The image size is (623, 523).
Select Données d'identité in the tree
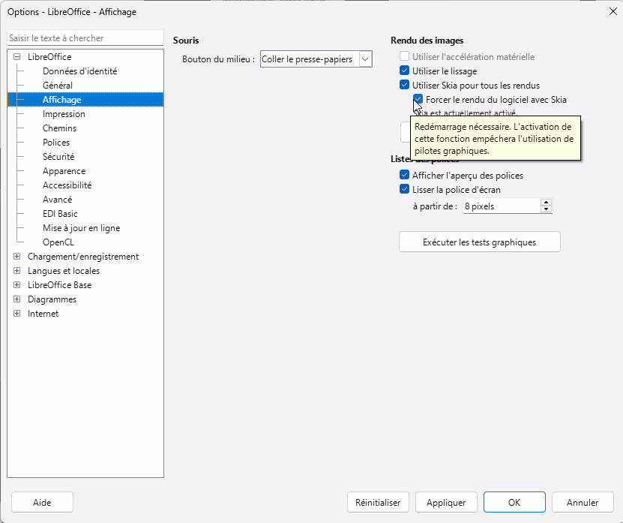point(79,71)
